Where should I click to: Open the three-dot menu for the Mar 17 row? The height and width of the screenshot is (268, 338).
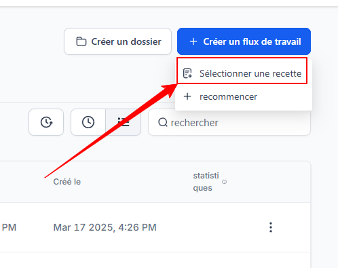pyautogui.click(x=271, y=227)
